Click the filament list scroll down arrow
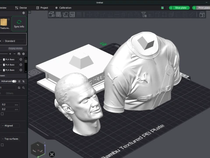Image resolution: width=210 pixels, height=158 pixels. [26, 72]
